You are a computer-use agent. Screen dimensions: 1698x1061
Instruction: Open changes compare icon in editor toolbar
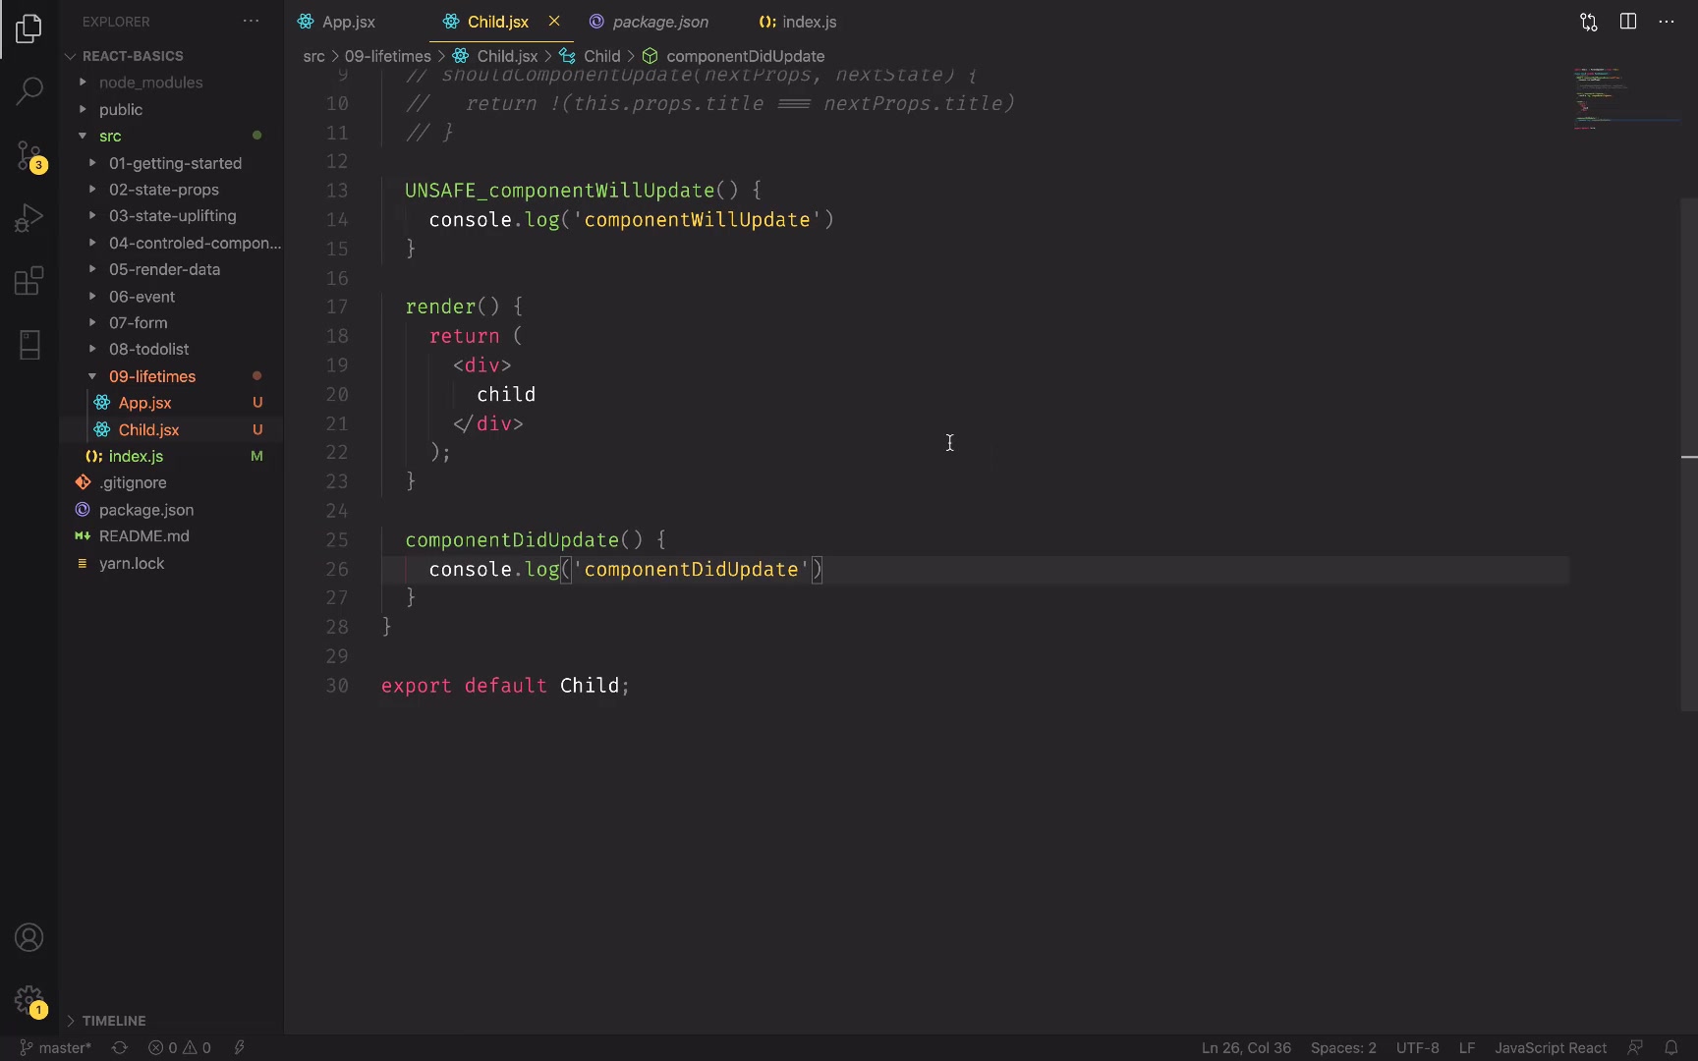coord(1589,22)
